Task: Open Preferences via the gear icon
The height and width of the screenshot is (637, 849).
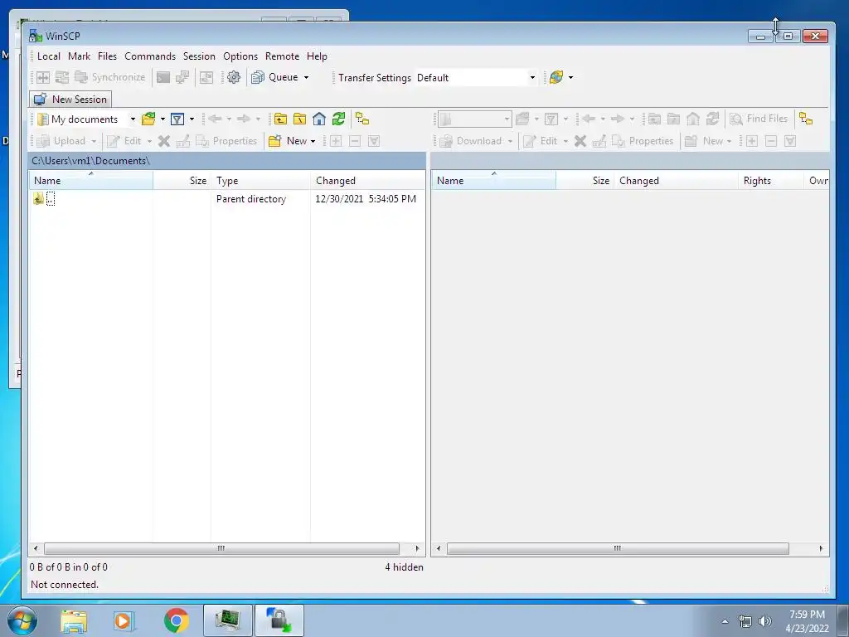Action: [233, 77]
